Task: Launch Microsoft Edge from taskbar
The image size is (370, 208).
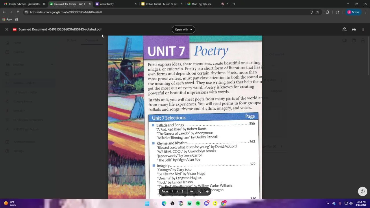Action: [164, 203]
